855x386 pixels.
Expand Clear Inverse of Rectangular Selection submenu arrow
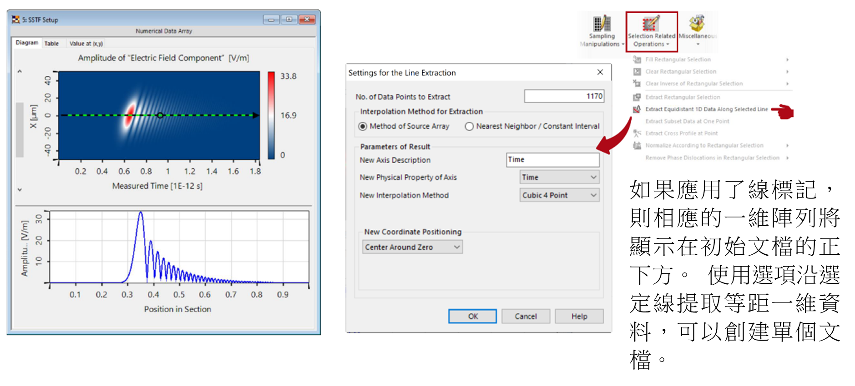tap(787, 84)
